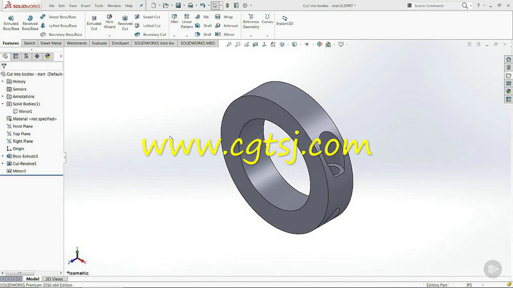
Task: Select Material <not specified> item
Action: (x=31, y=119)
